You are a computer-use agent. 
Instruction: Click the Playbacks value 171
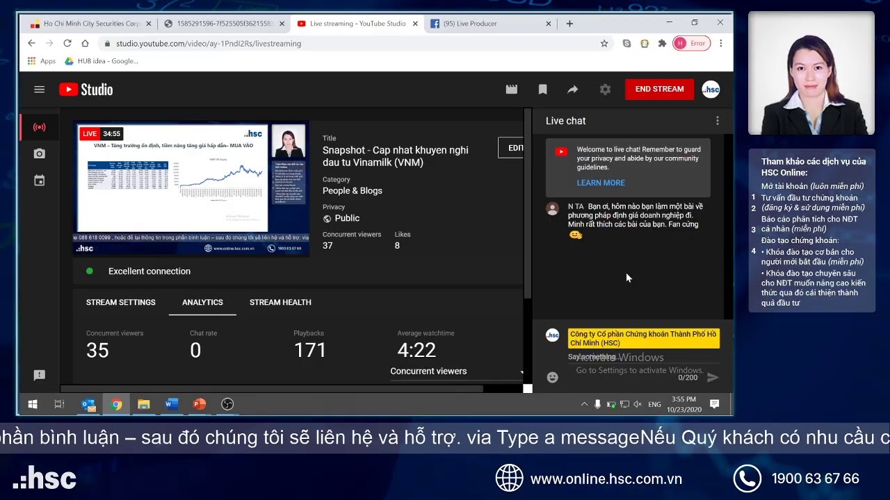point(310,350)
